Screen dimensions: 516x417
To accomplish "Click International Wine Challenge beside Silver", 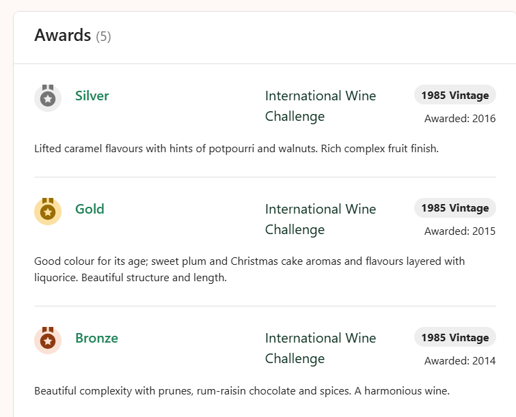I will point(321,106).
